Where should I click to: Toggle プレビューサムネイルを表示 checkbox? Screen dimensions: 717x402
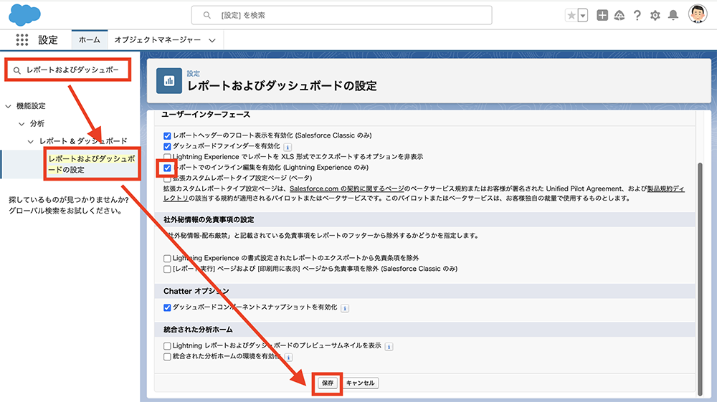pos(167,346)
